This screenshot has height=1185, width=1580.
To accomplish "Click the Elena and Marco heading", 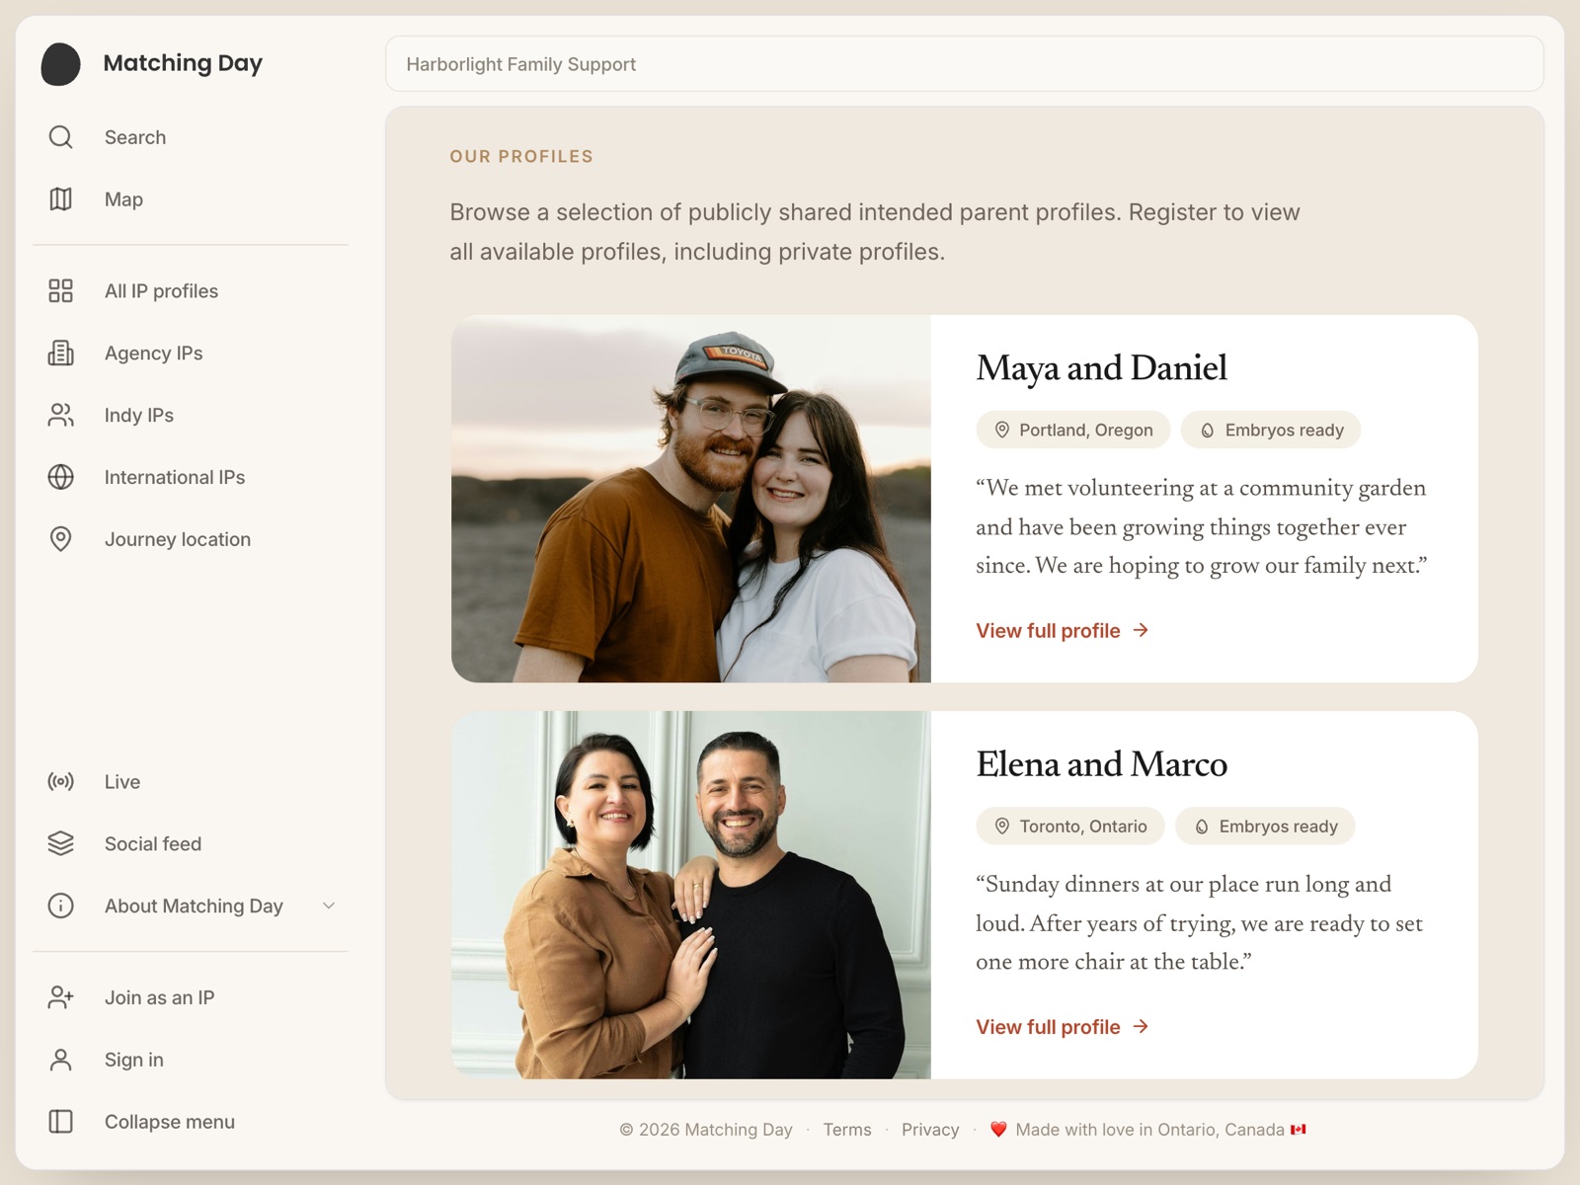I will coord(1101,763).
